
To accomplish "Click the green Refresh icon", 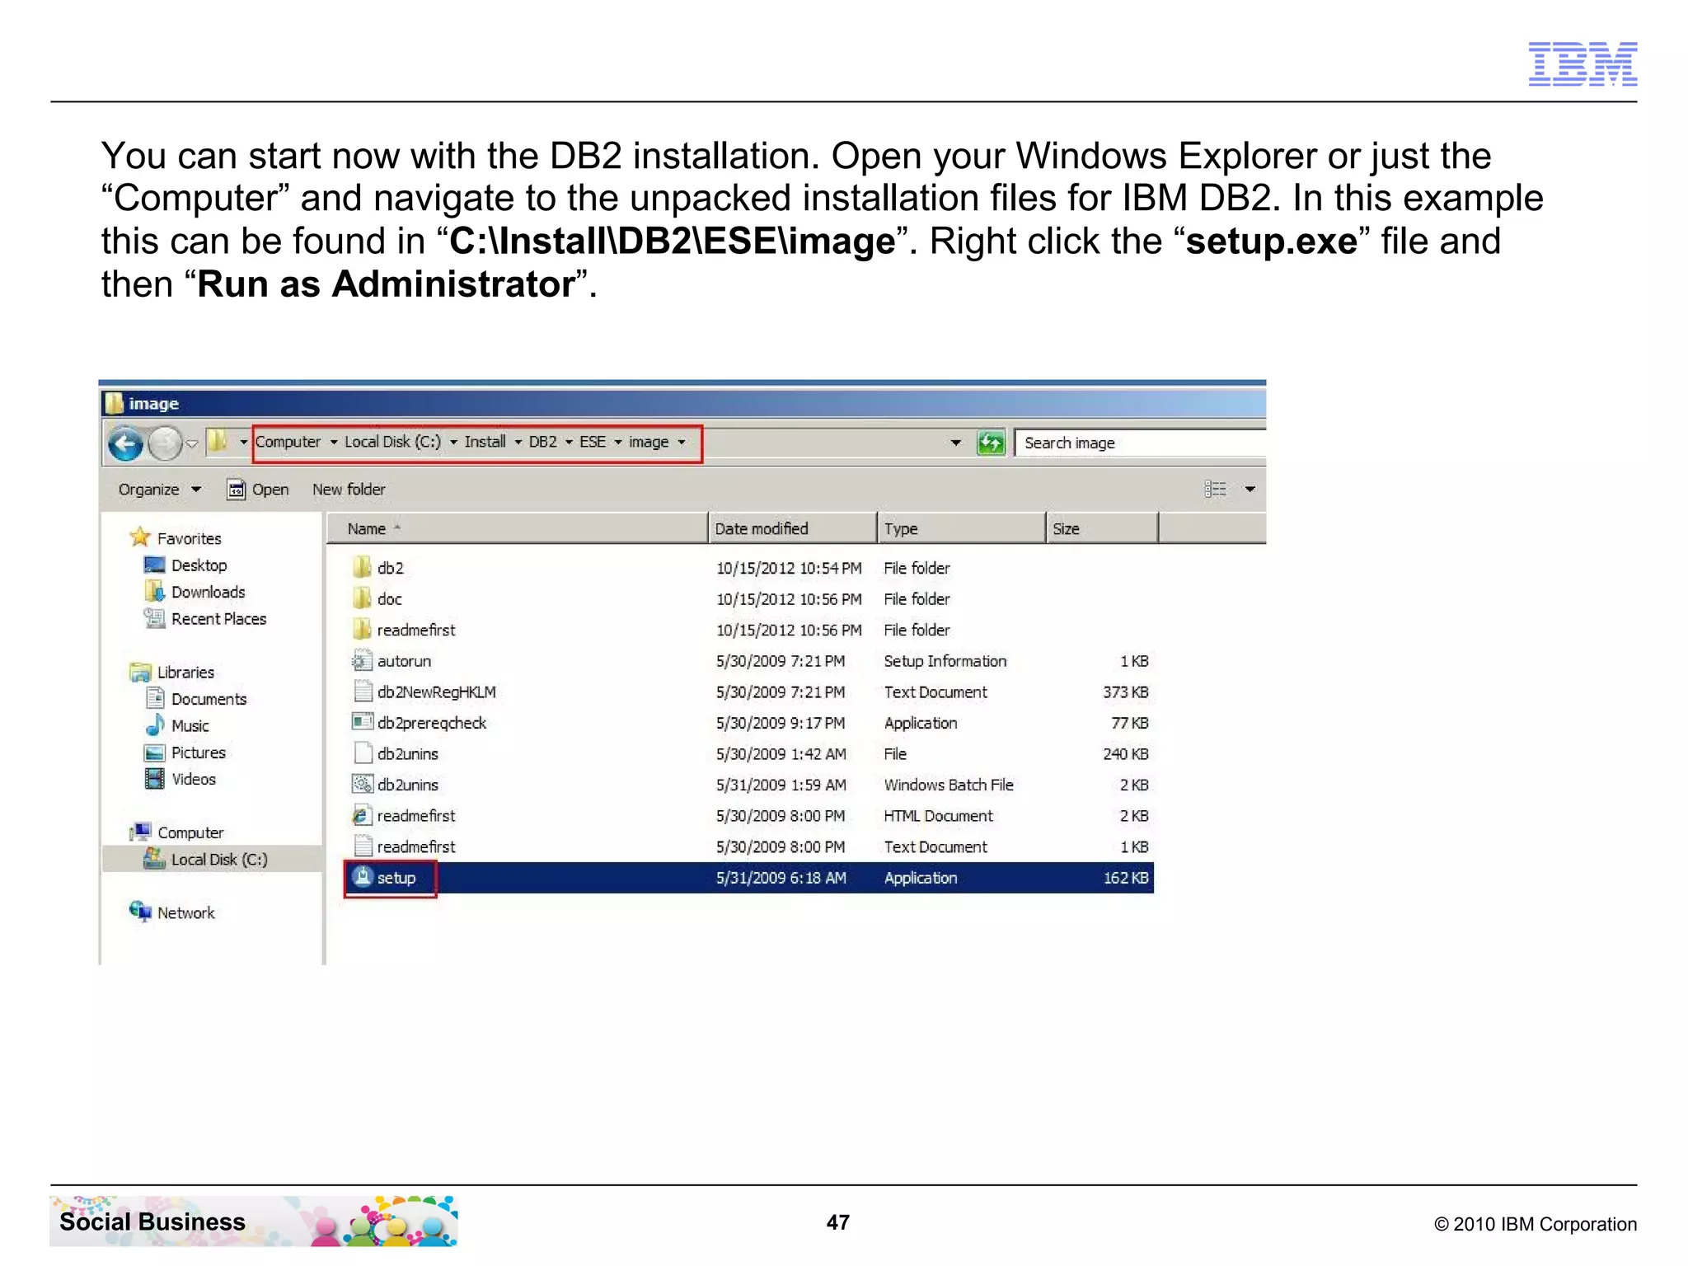I will coord(991,443).
